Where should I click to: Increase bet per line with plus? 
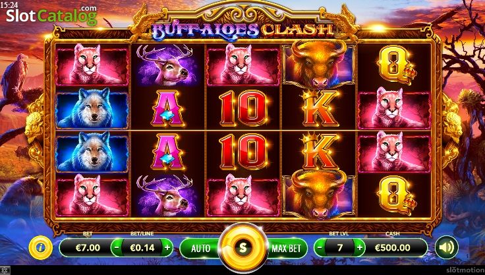167,247
